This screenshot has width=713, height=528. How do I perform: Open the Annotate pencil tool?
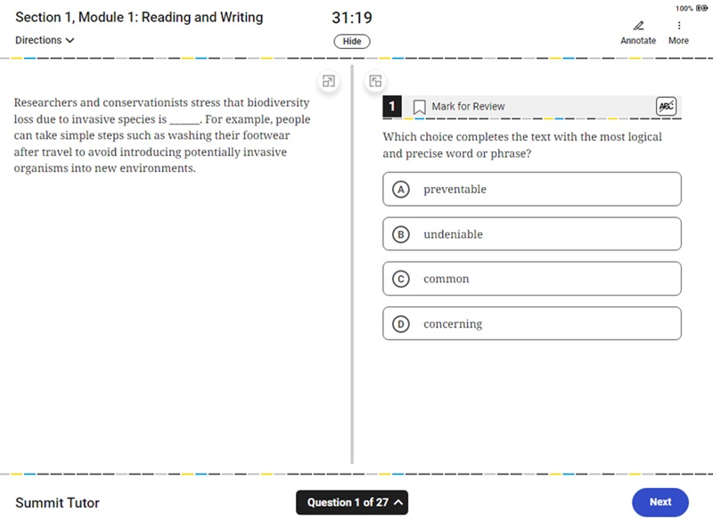click(638, 26)
